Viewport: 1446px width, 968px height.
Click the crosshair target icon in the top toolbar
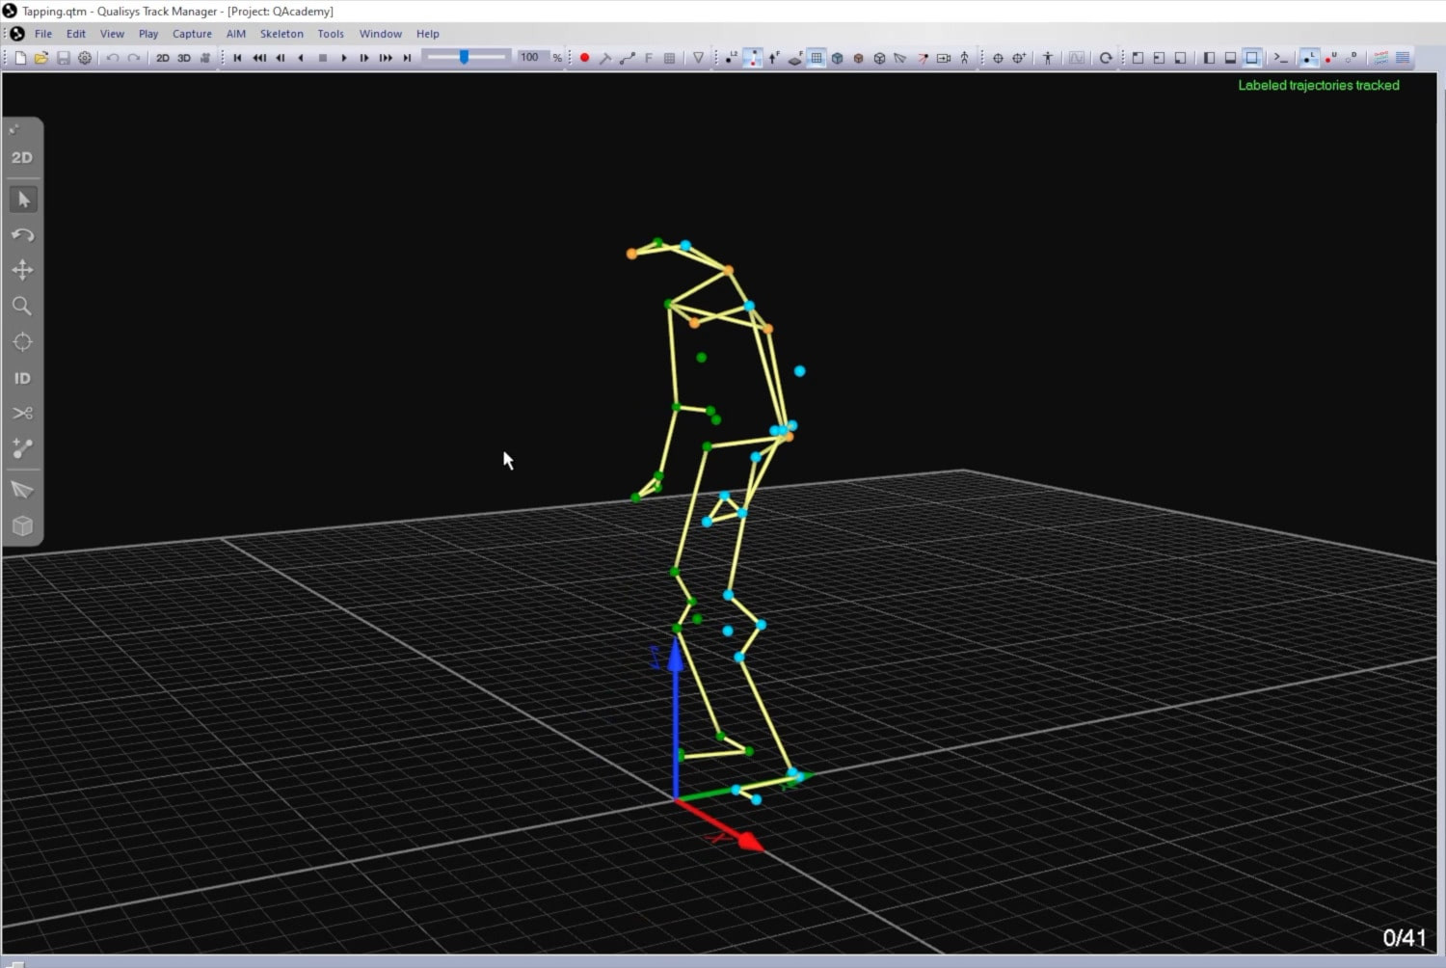click(x=998, y=58)
